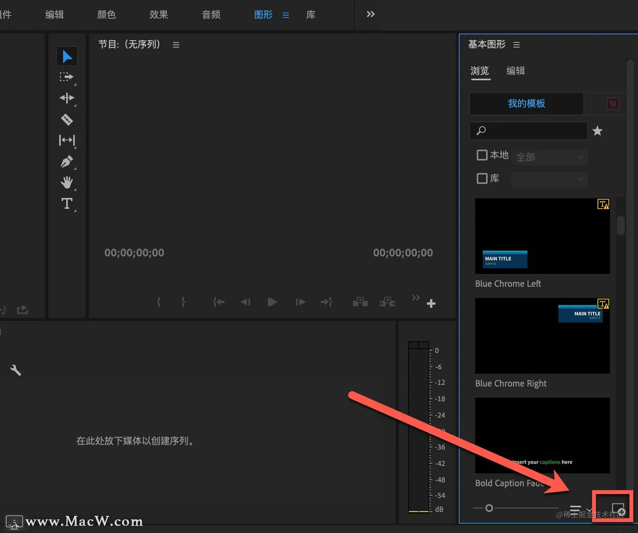
Task: Select the Type tool
Action: pos(67,204)
